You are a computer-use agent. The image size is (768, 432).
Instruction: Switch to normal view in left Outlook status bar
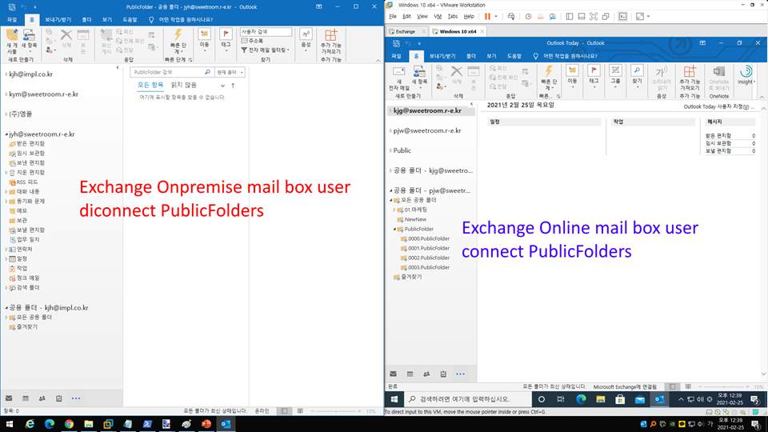click(285, 411)
